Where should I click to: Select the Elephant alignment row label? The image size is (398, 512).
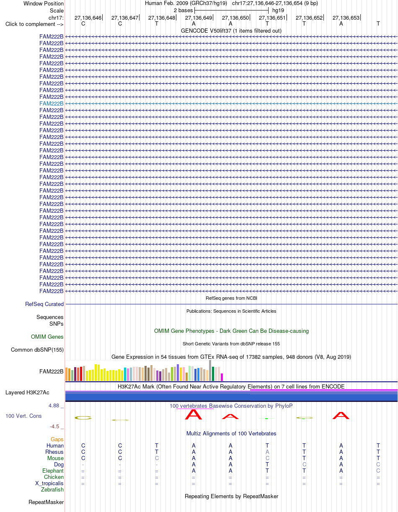(53, 471)
